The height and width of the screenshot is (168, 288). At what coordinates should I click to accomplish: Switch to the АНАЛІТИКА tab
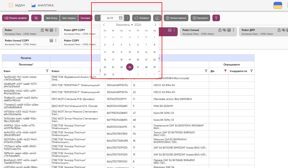42,5
